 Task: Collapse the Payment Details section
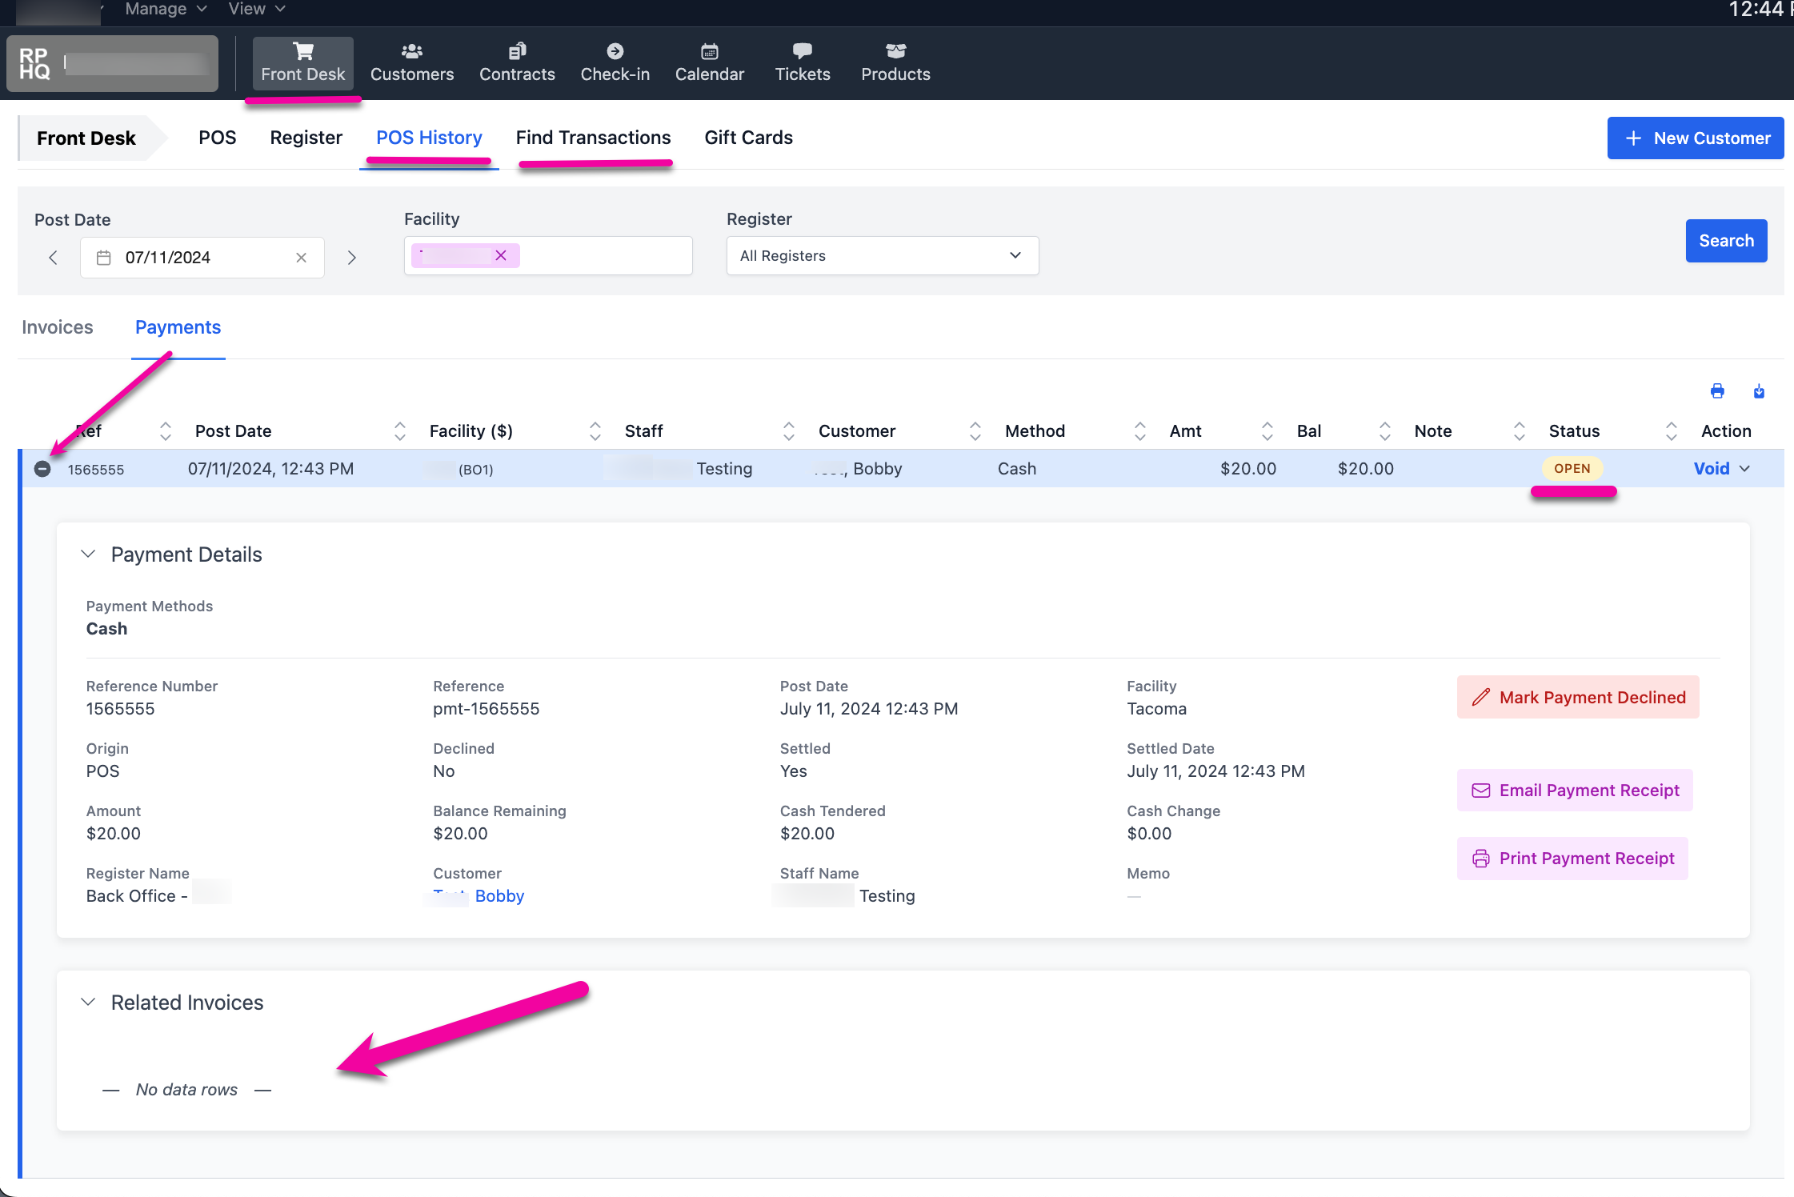(x=89, y=554)
